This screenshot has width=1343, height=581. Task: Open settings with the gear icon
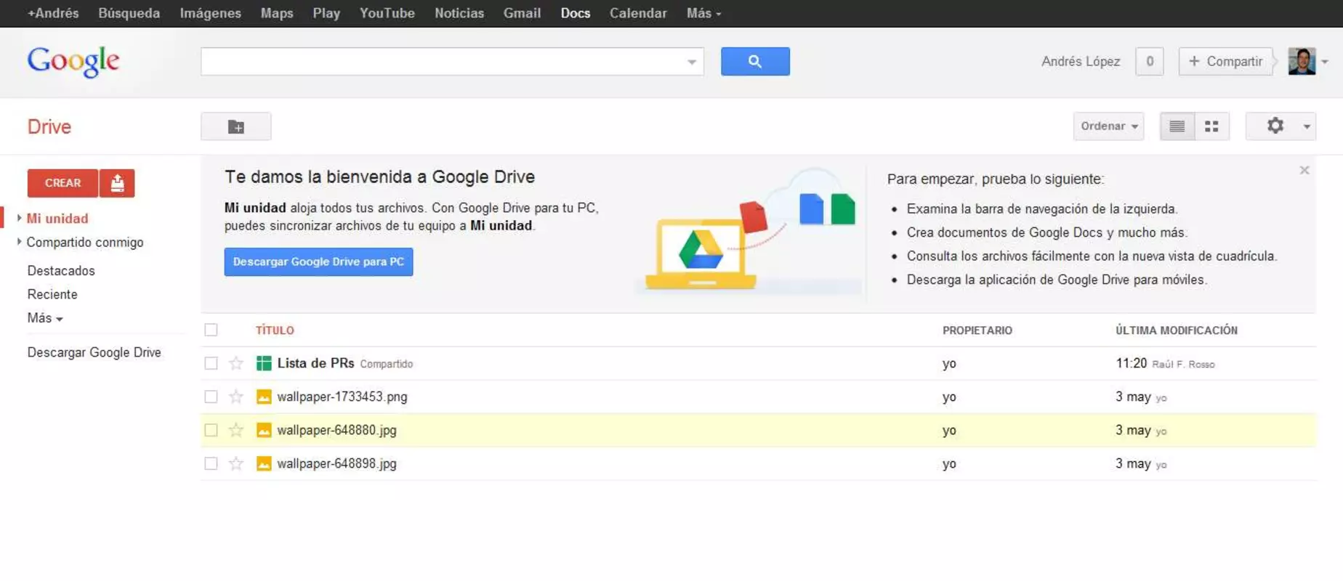pyautogui.click(x=1275, y=126)
